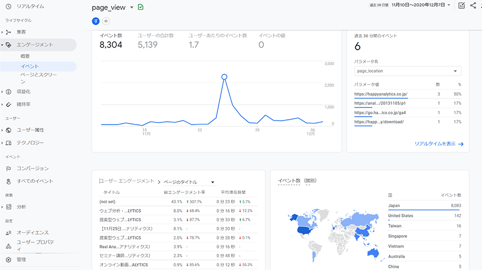Select the 概要 submenu item
Image resolution: width=482 pixels, height=270 pixels.
[x=25, y=56]
